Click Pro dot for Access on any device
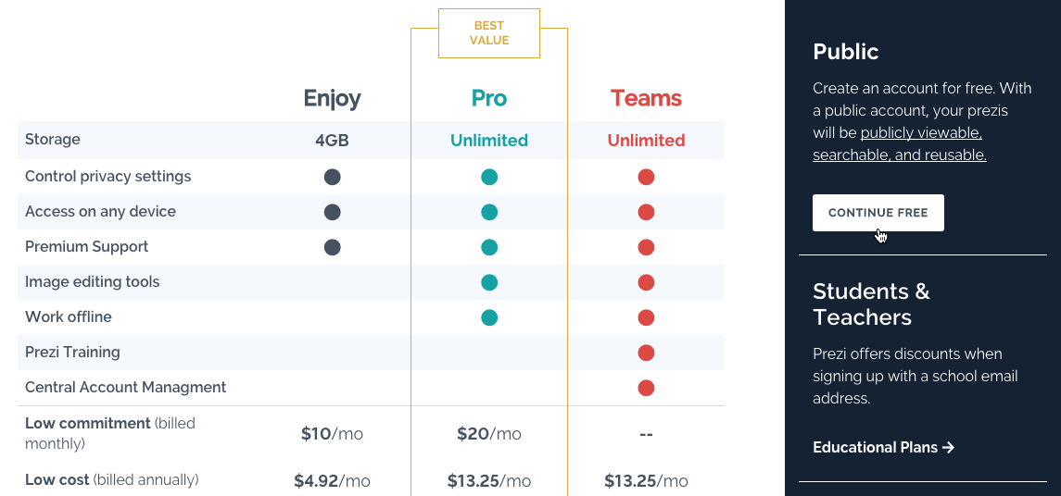 pos(489,212)
